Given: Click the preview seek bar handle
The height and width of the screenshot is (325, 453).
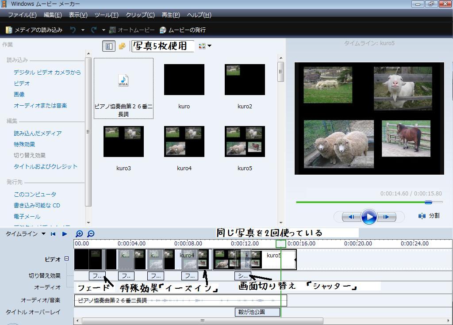Looking at the screenshot, I should click(x=428, y=202).
